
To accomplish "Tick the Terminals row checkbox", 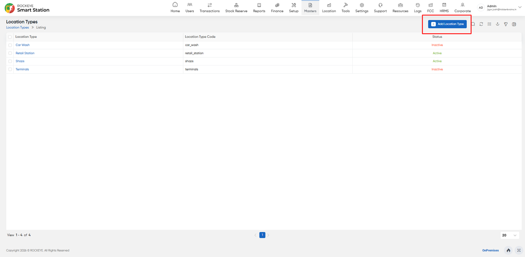I will (10, 69).
